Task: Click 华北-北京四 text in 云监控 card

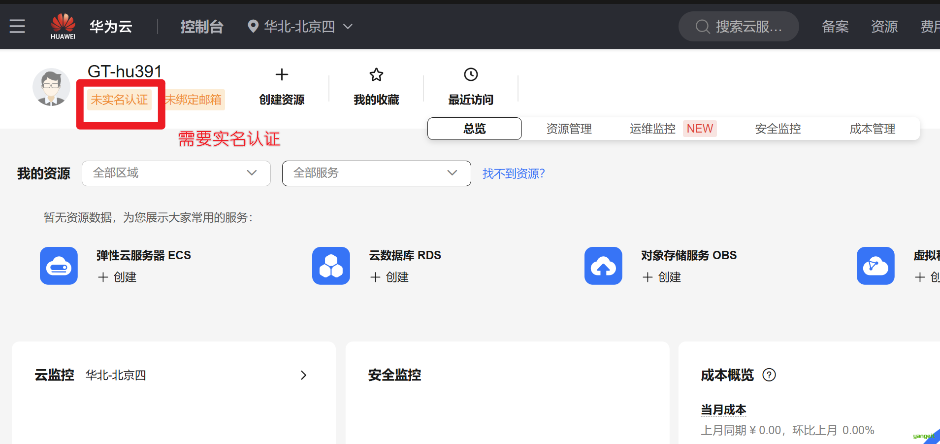Action: coord(116,375)
